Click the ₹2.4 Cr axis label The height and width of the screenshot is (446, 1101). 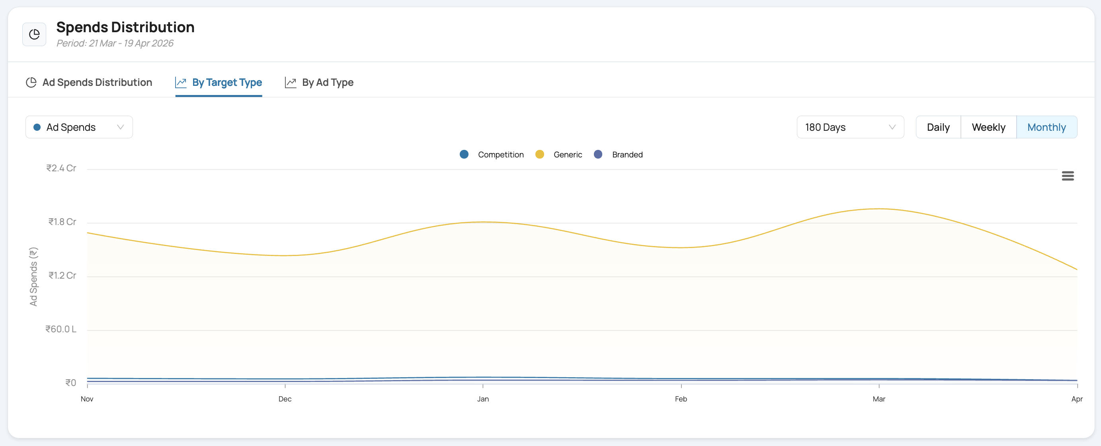(61, 168)
